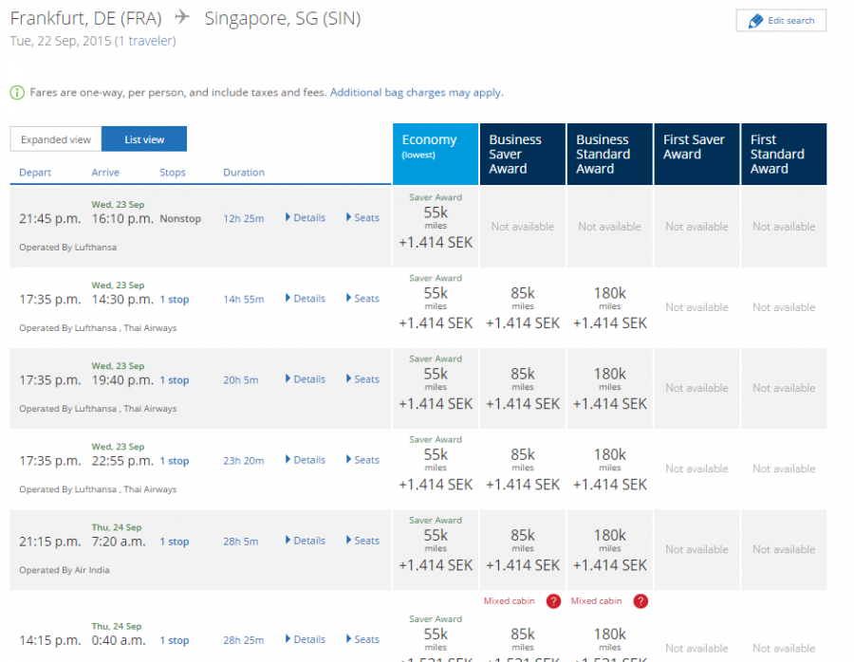Expand Details for the Air India flight

[306, 541]
